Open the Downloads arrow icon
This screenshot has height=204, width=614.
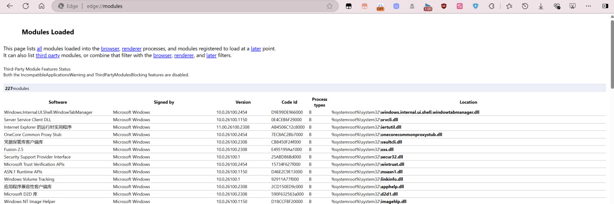click(x=541, y=6)
